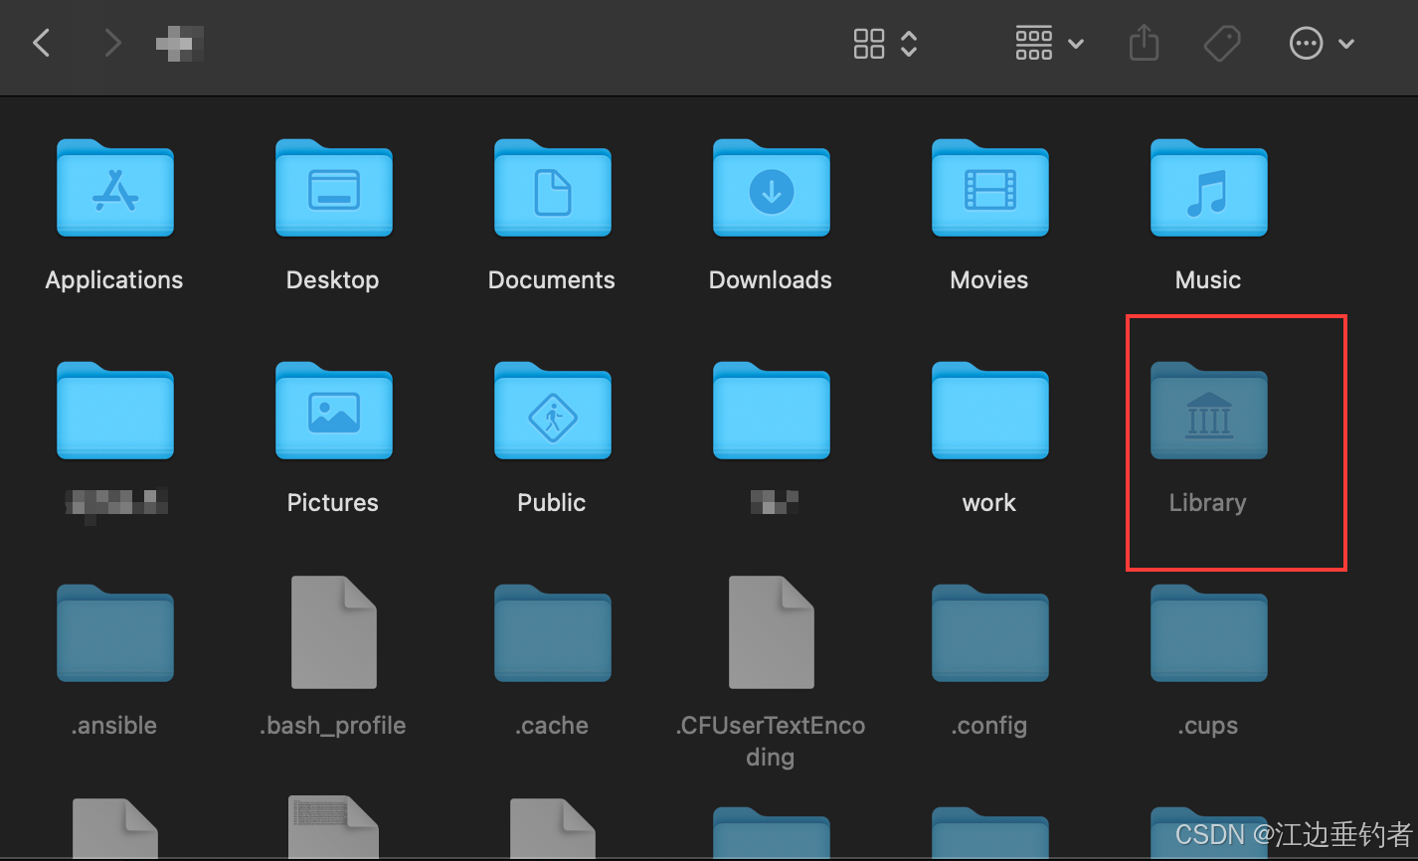
Task: Switch view using the icon grid button
Action: click(x=869, y=43)
